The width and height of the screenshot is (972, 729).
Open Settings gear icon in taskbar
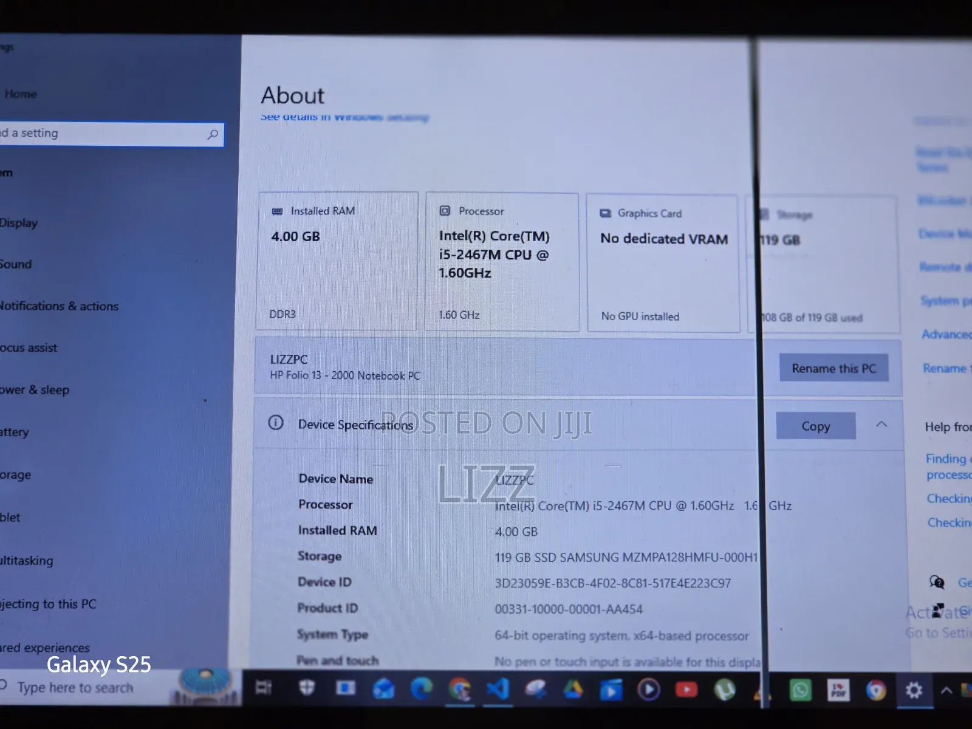914,691
